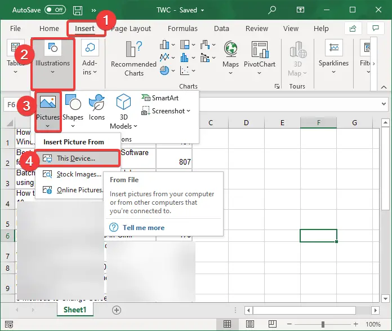Image resolution: width=392 pixels, height=331 pixels.
Task: Switch to the View tab
Action: pyautogui.click(x=291, y=29)
